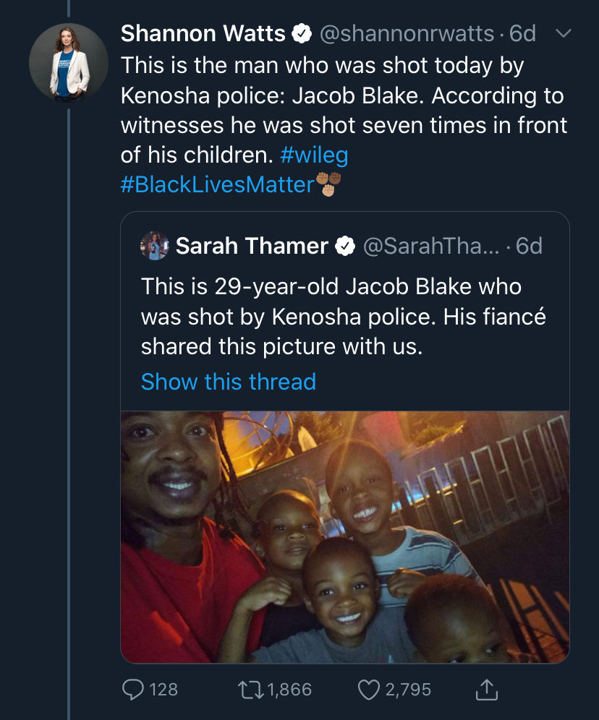Open the quoted tweet photo
This screenshot has width=599, height=720.
[345, 537]
